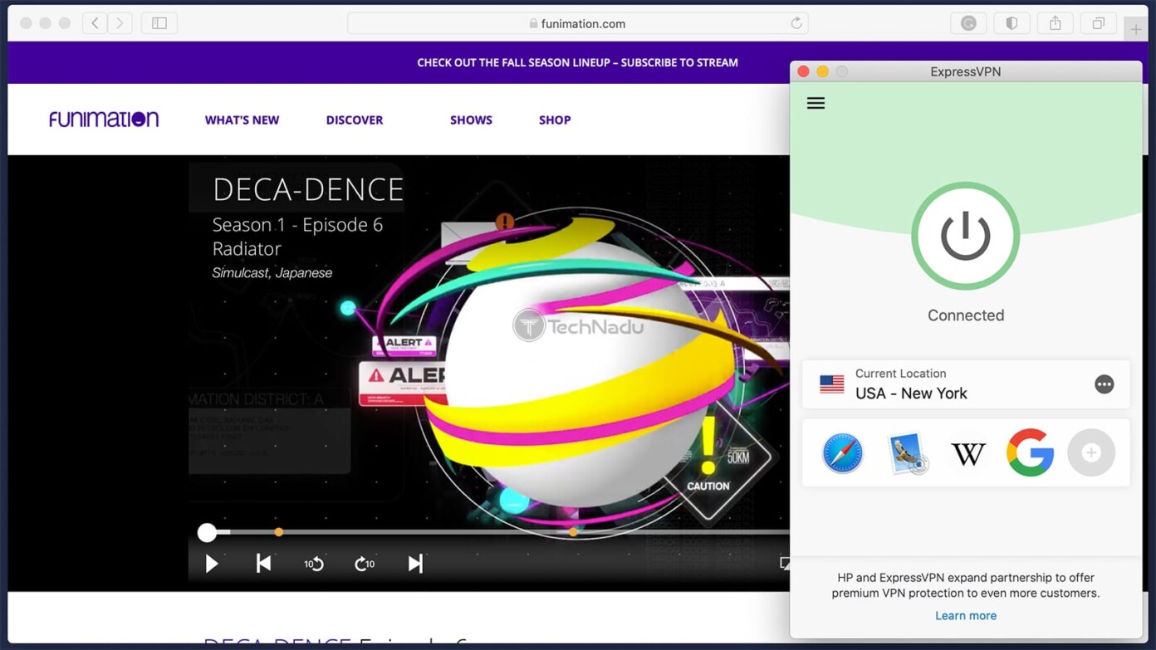
Task: Show all tabs overview in Safari
Action: point(1098,23)
